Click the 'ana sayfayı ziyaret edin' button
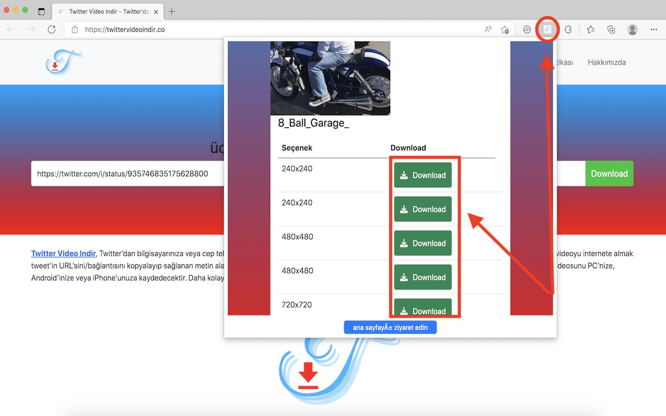The image size is (666, 416). point(390,328)
